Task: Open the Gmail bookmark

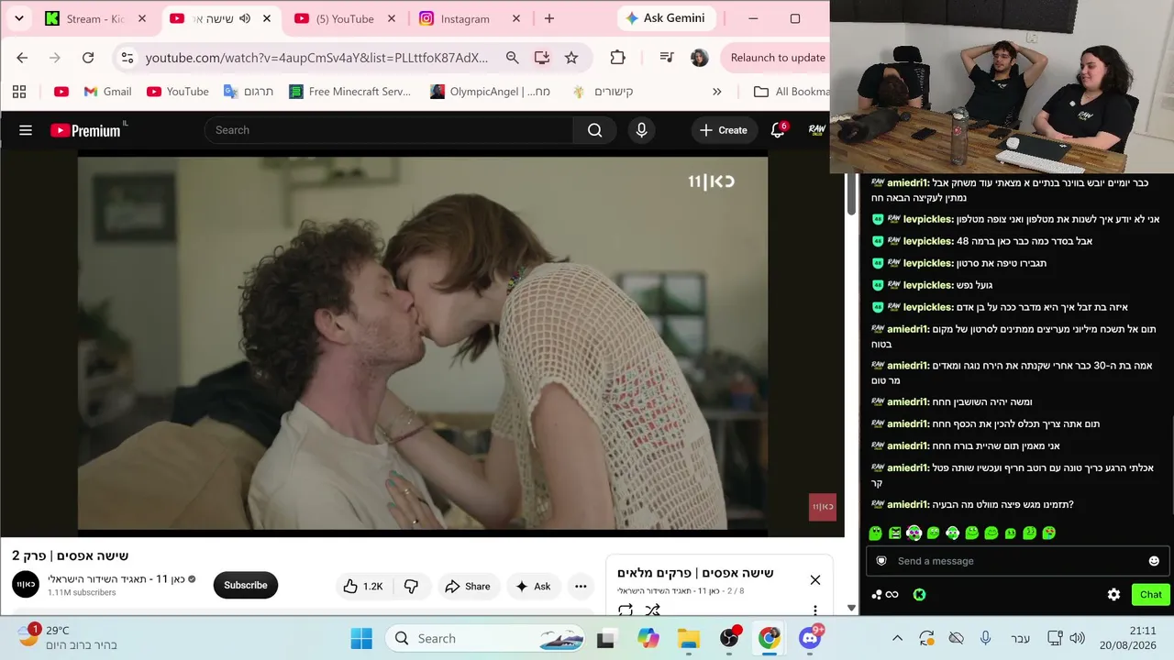Action: click(x=107, y=92)
